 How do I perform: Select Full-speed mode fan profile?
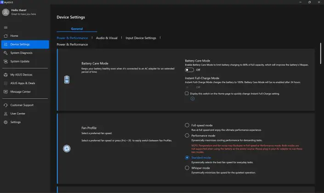pyautogui.click(x=187, y=125)
